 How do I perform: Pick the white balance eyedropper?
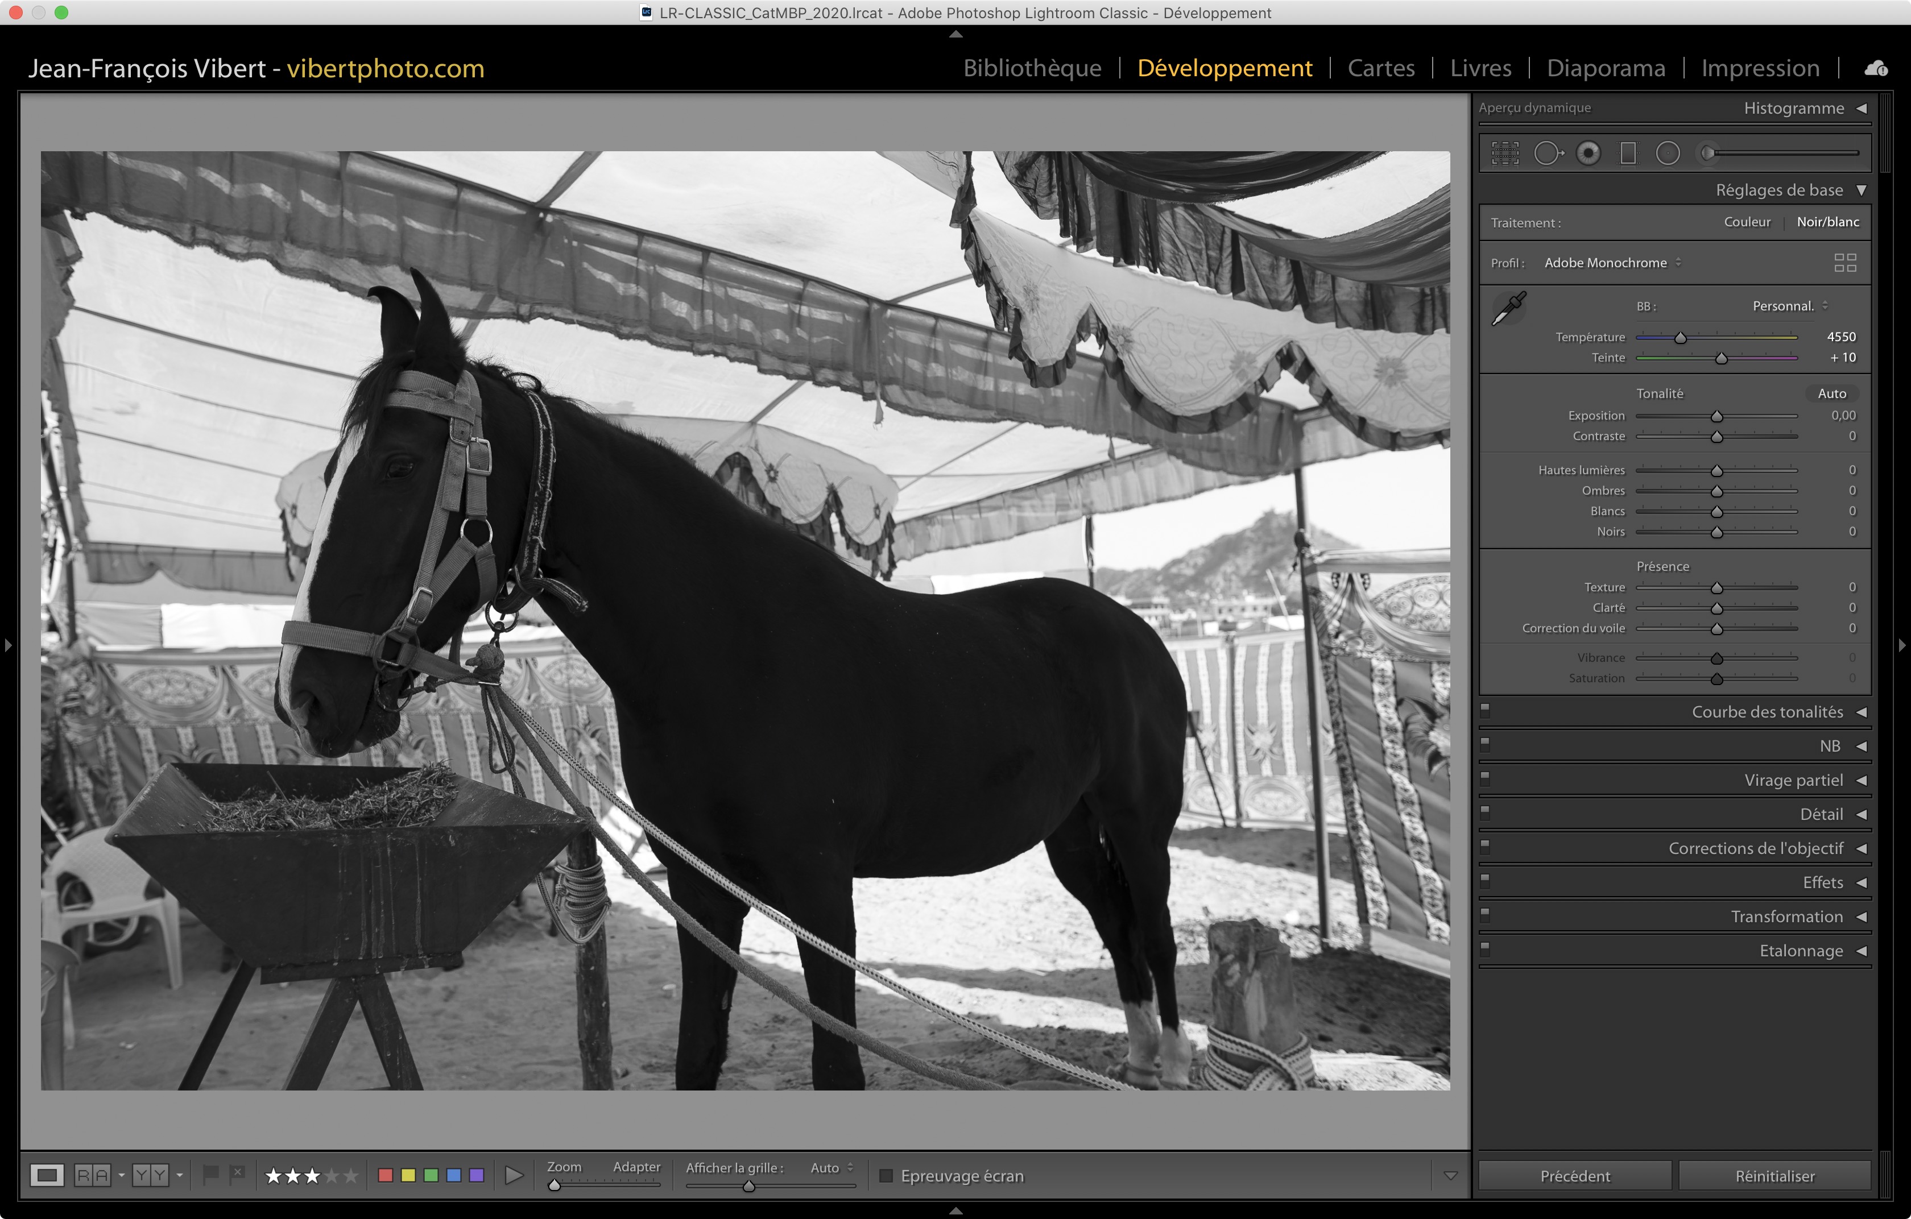point(1509,308)
